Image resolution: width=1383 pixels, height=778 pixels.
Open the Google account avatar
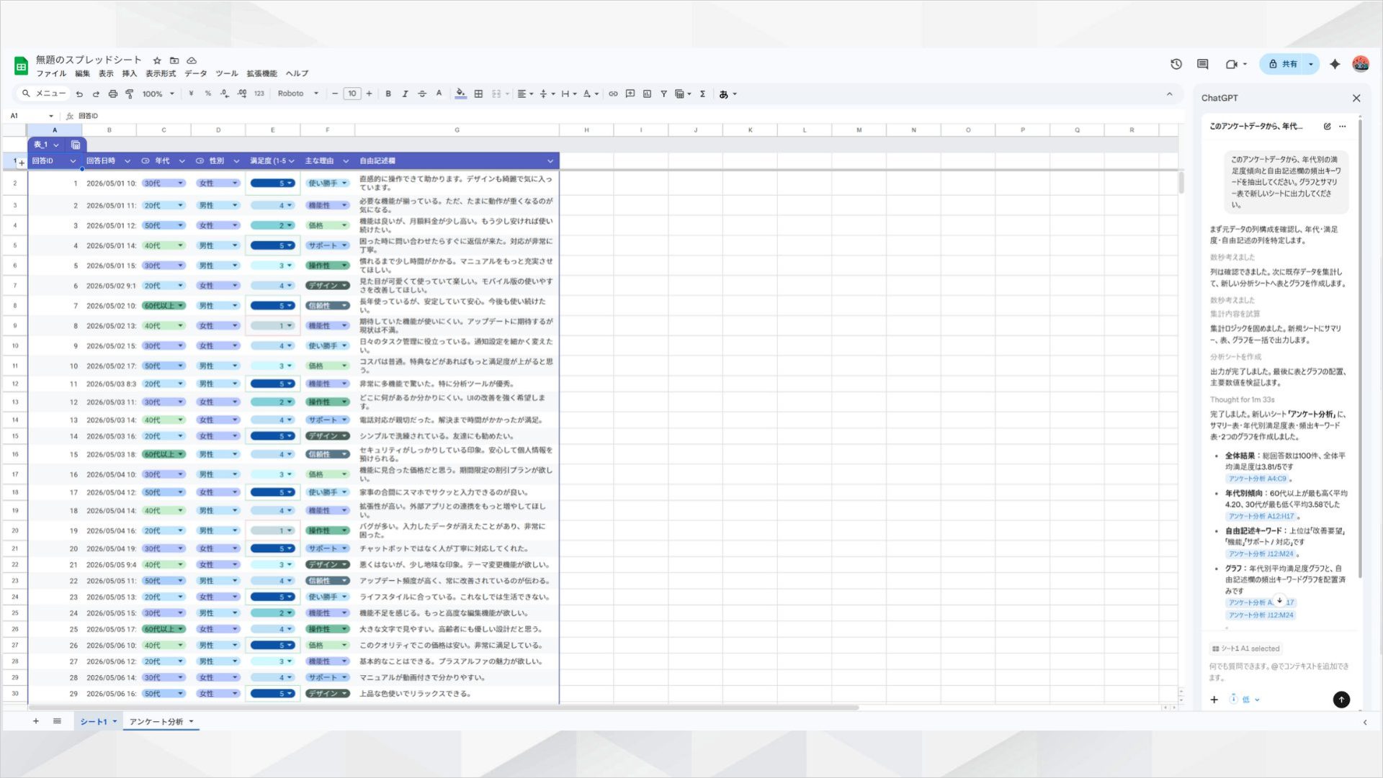[1360, 64]
